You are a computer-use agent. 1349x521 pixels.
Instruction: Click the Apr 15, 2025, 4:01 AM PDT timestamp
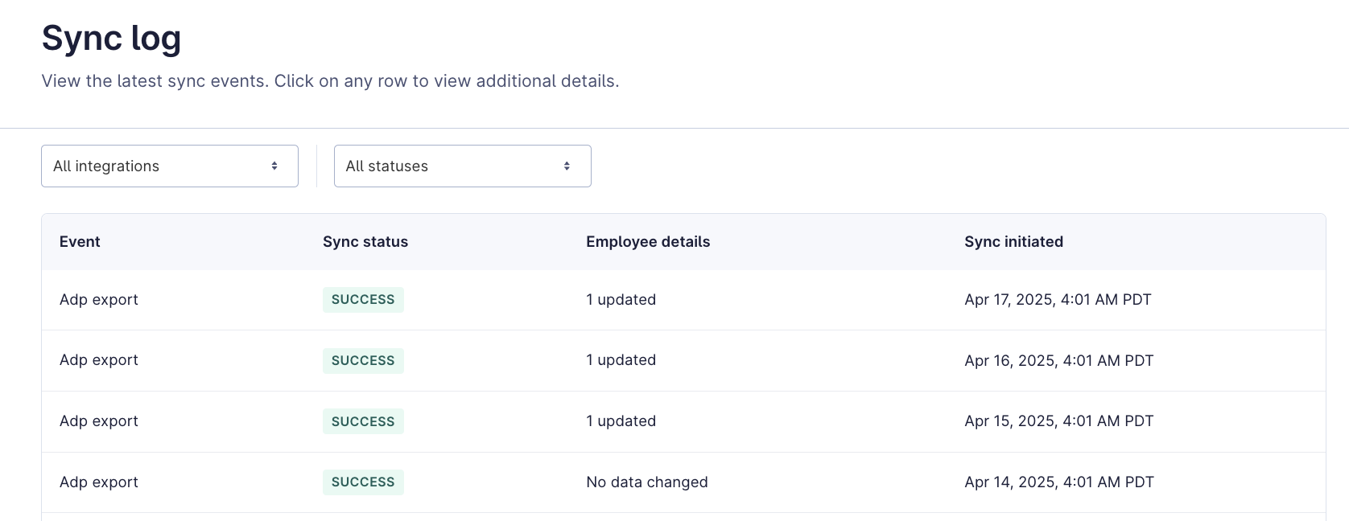tap(1059, 421)
